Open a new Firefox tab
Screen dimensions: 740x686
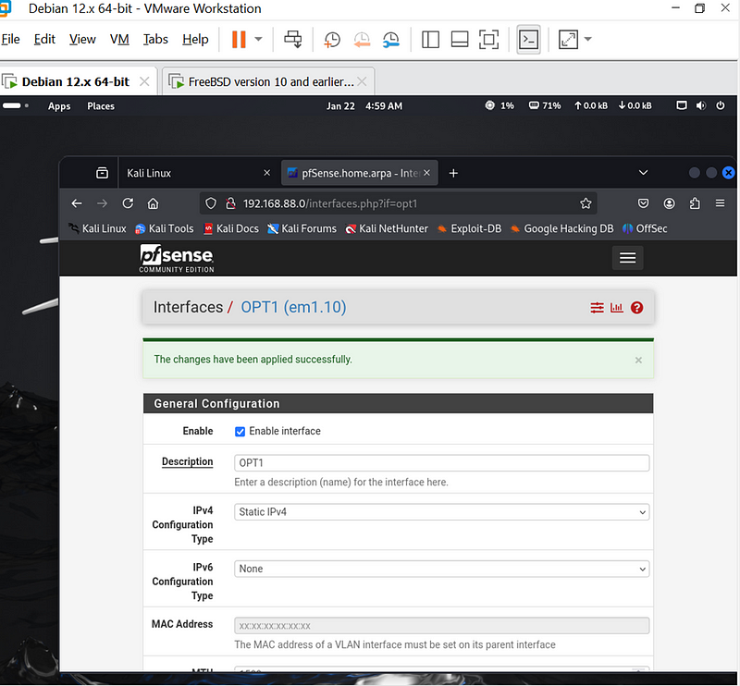pos(453,173)
